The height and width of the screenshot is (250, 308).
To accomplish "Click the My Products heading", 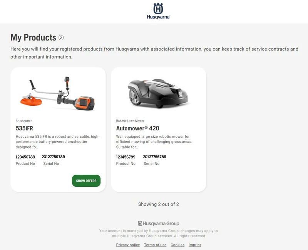I will [x=33, y=37].
